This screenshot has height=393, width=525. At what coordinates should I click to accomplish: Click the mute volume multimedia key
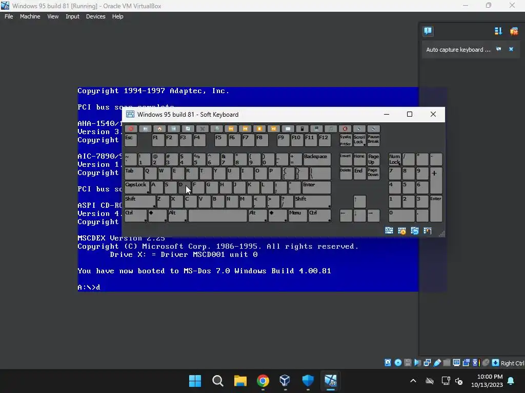click(345, 128)
